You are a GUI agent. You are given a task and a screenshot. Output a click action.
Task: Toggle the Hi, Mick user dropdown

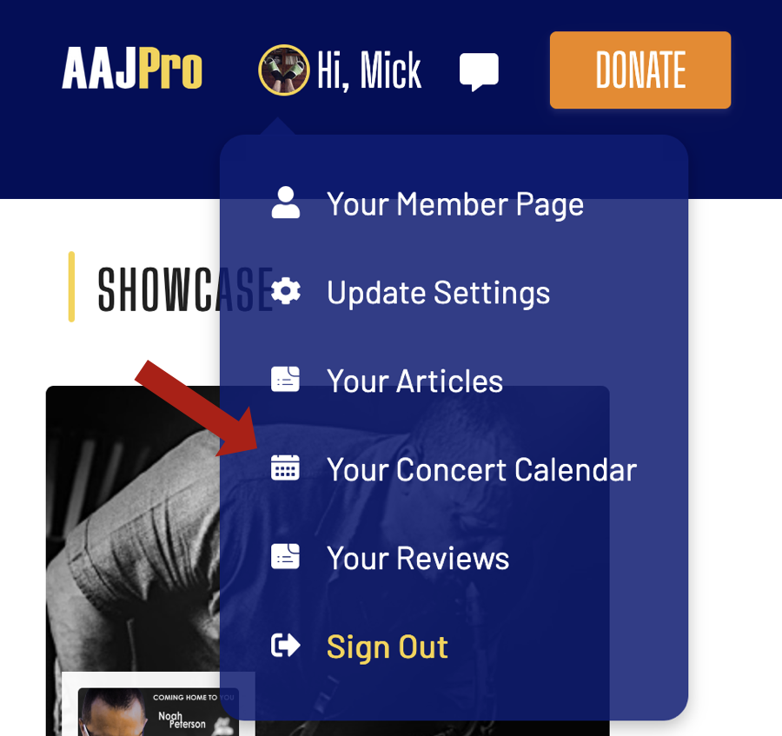pyautogui.click(x=340, y=70)
